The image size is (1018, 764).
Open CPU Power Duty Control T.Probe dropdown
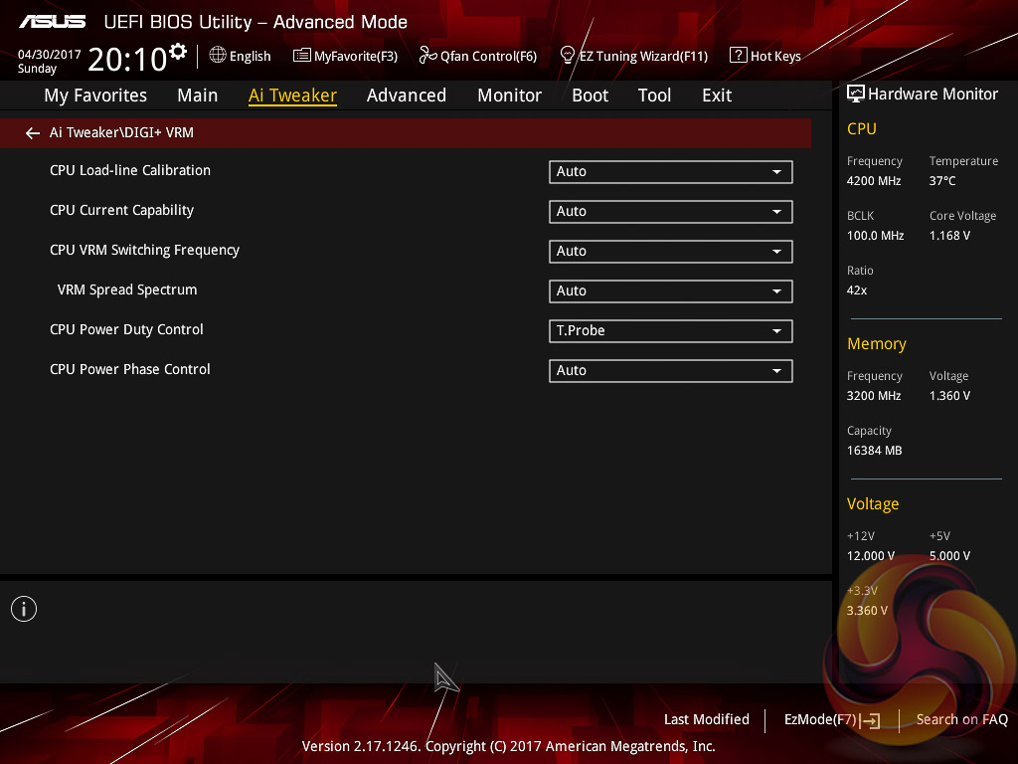coord(671,330)
